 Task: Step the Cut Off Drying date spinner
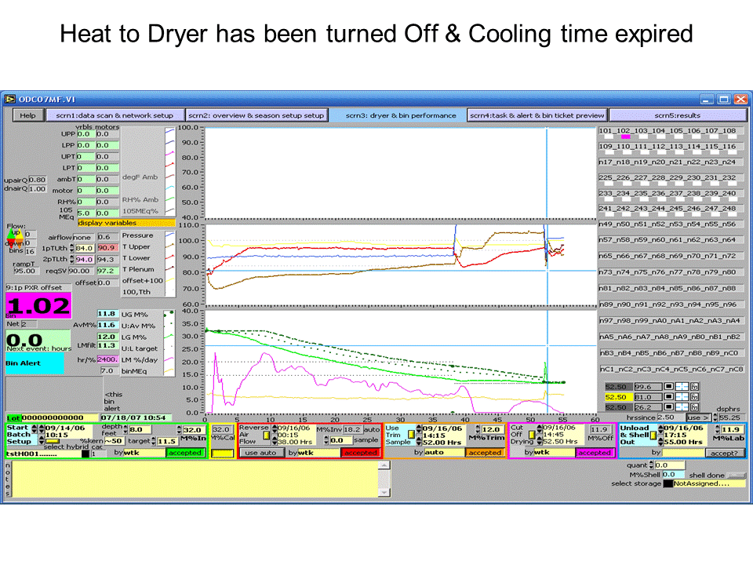pyautogui.click(x=540, y=428)
